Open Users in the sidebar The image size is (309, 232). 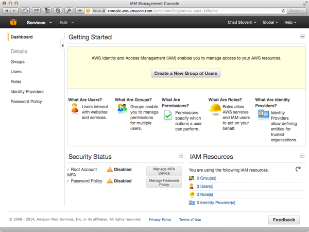pos(16,72)
